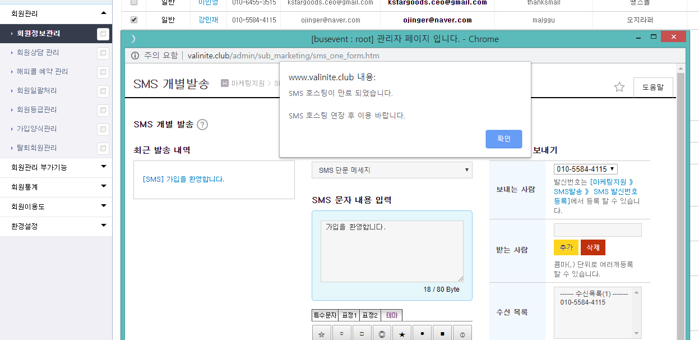699x340 pixels.
Task: Insert the filled star special character
Action: [x=402, y=334]
